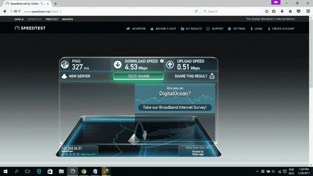Image resolution: width=313 pixels, height=176 pixels.
Task: Expand the URL history dropdown arrow
Action: [x=189, y=11]
